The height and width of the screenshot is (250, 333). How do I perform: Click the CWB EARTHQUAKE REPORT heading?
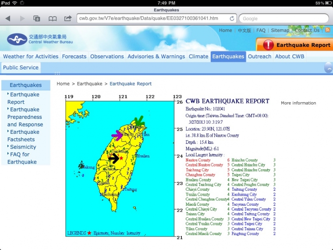click(227, 101)
